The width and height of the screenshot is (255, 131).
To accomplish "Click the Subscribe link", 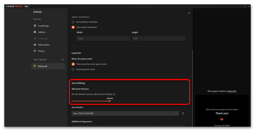I will (232, 91).
